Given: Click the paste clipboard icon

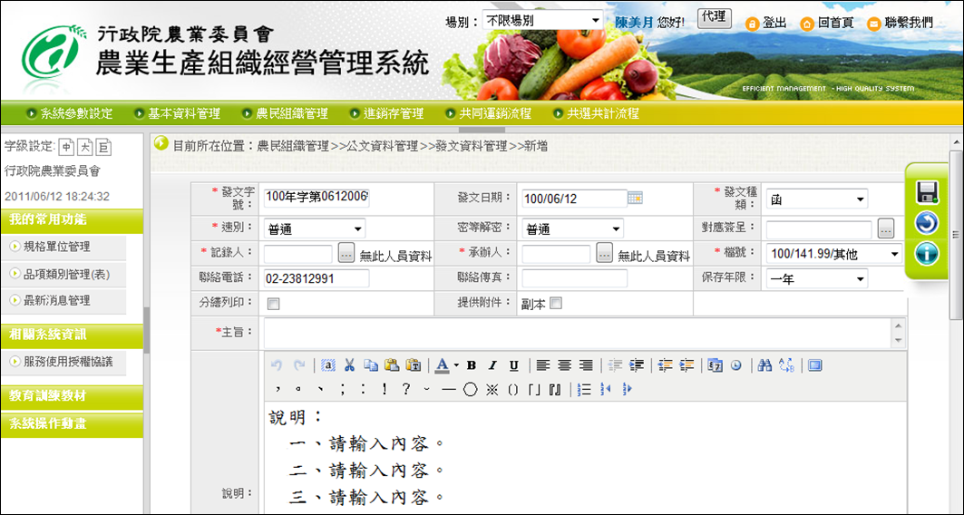Looking at the screenshot, I should (x=392, y=365).
